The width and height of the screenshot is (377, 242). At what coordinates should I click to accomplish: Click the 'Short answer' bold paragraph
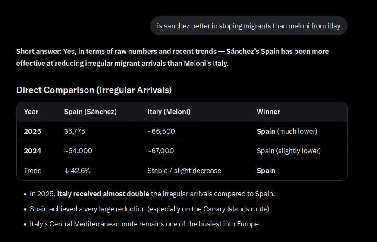click(x=173, y=57)
